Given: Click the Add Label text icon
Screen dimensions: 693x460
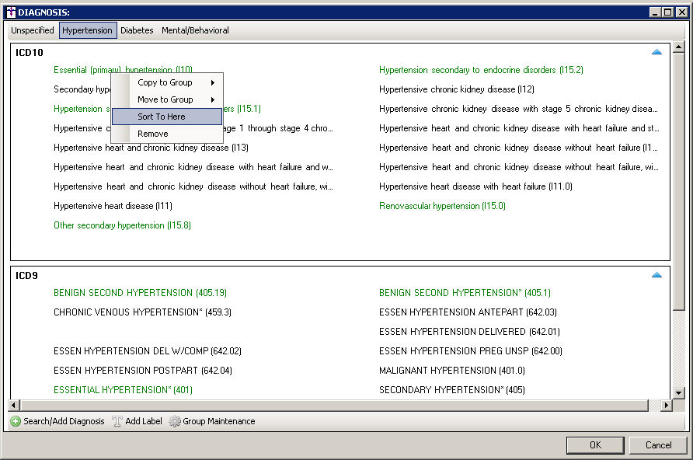Looking at the screenshot, I should coord(117,421).
